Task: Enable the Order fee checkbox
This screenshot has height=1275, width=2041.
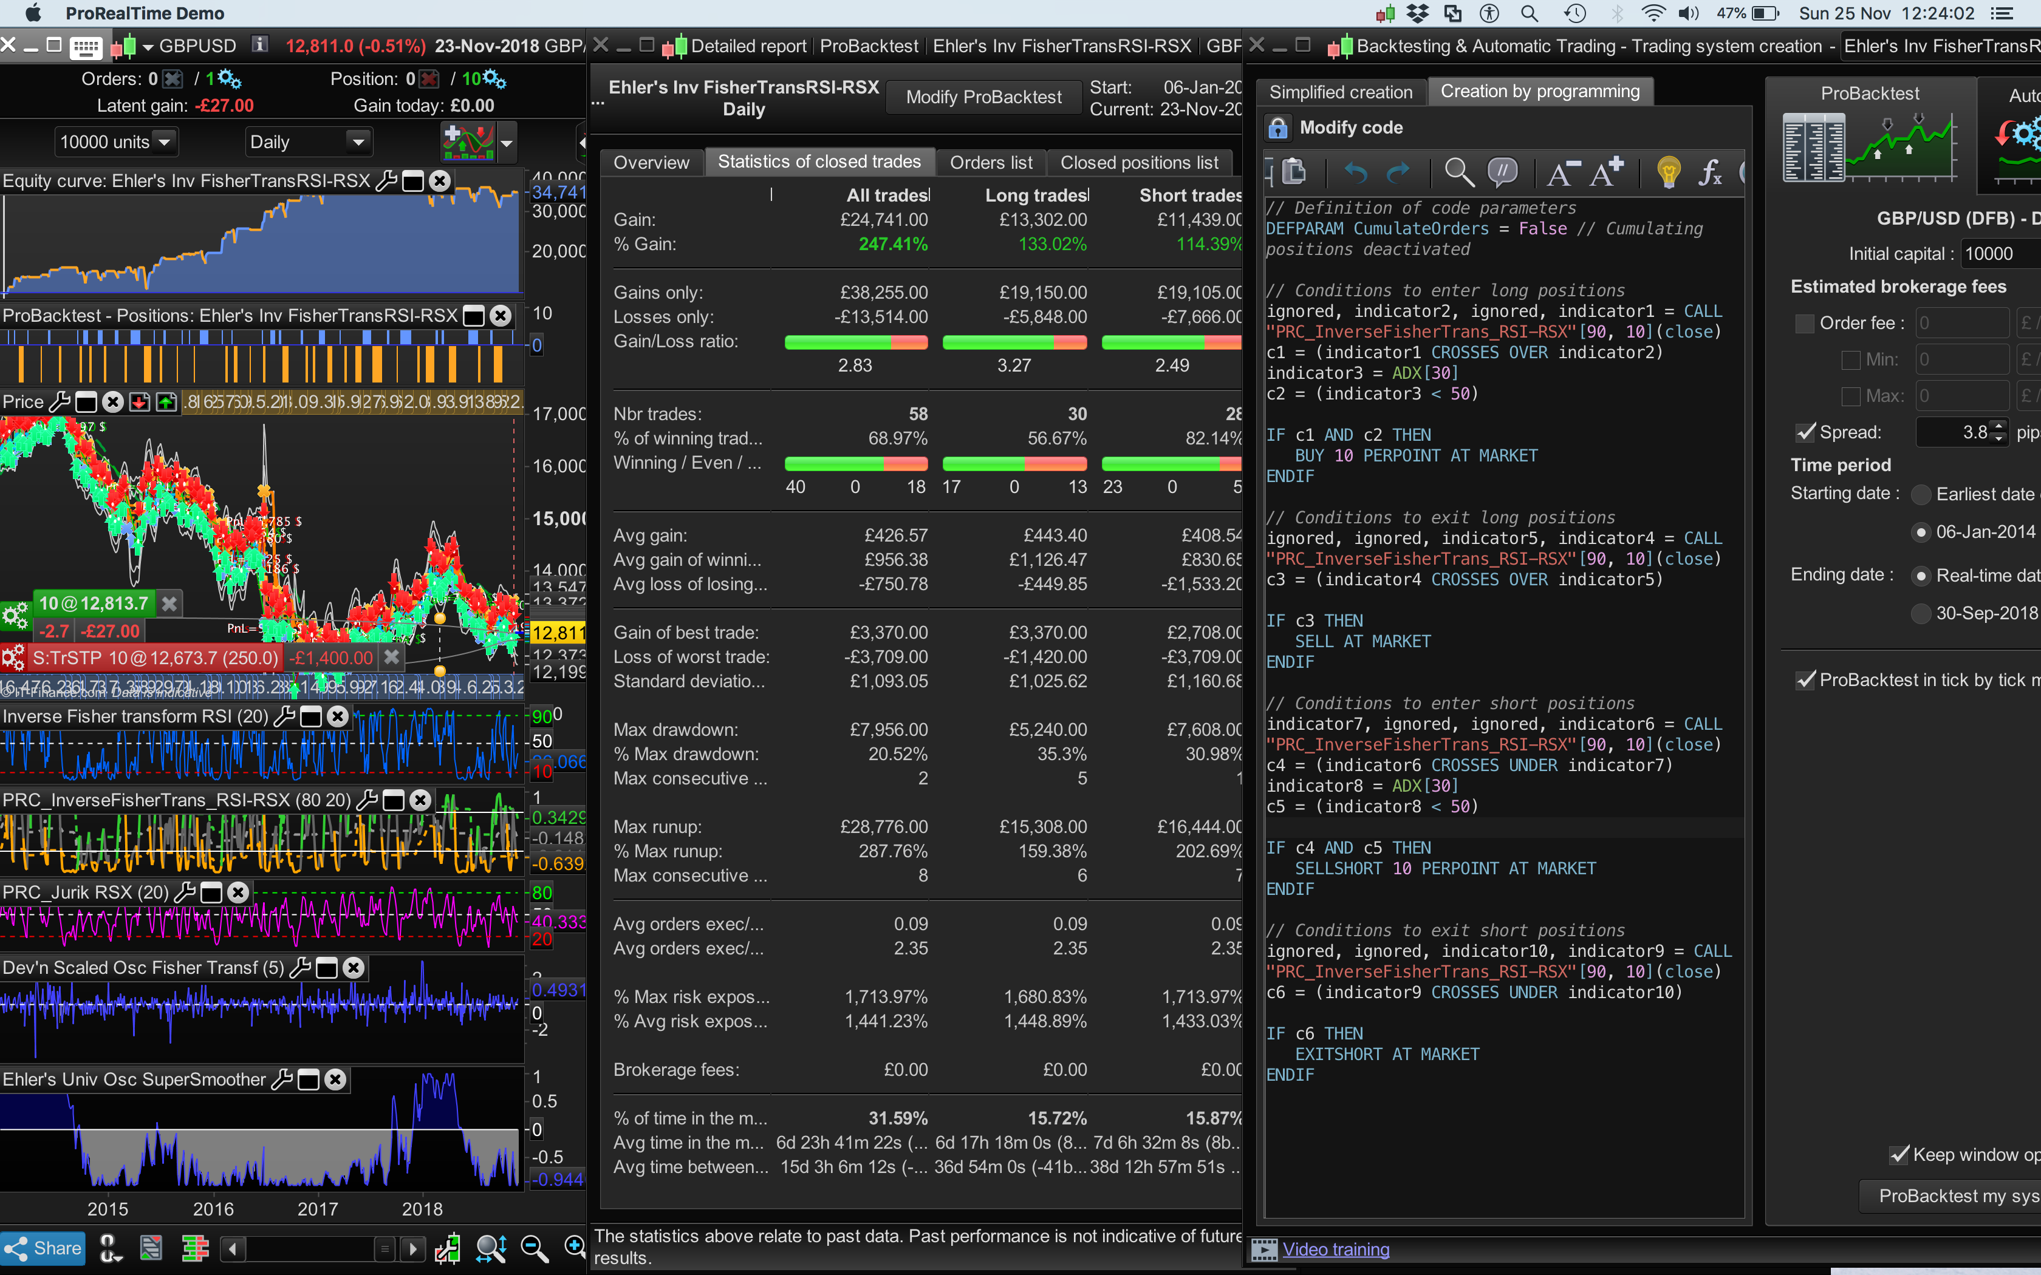Action: coord(1804,324)
